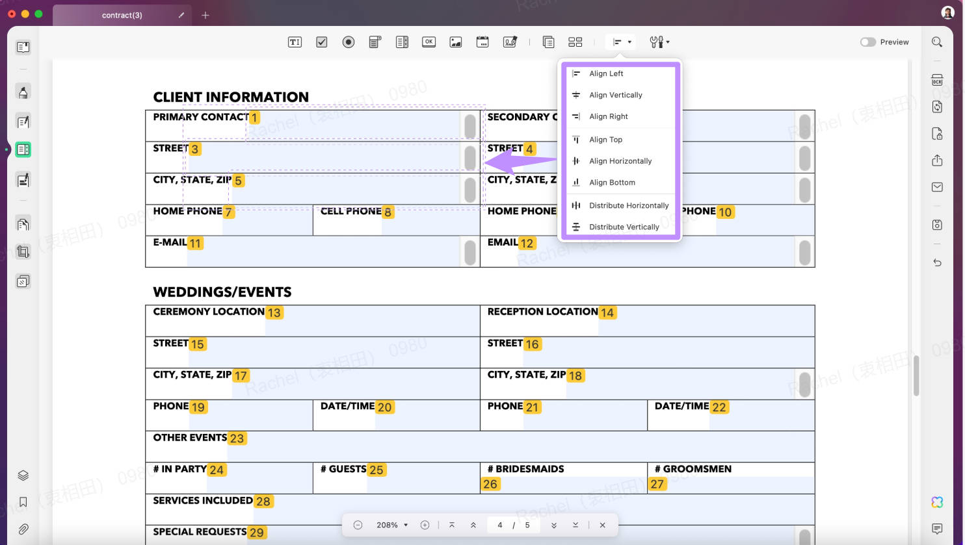The width and height of the screenshot is (965, 545).
Task: Toggle the Preview switch
Action: 867,42
